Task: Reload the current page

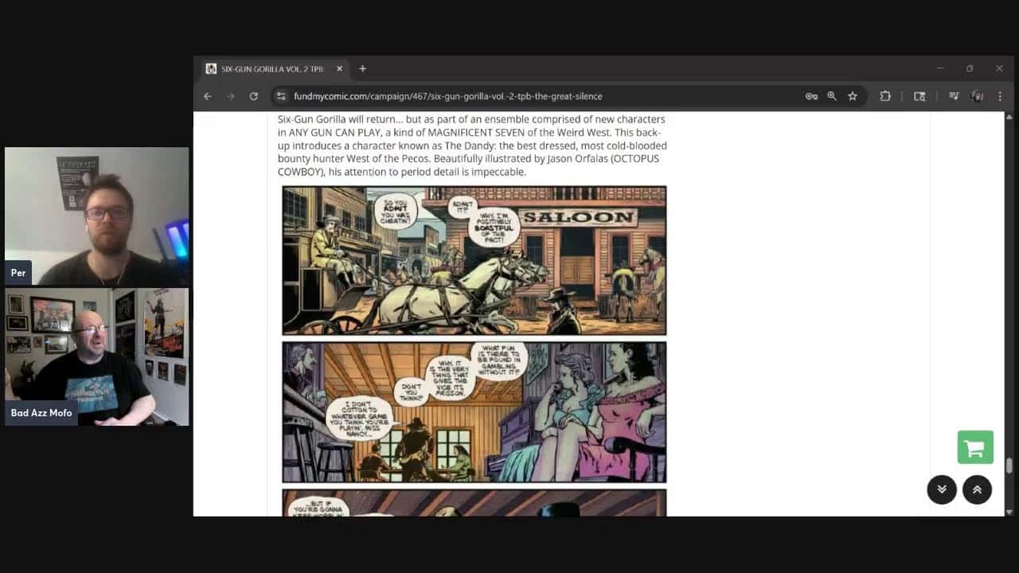Action: pos(253,96)
